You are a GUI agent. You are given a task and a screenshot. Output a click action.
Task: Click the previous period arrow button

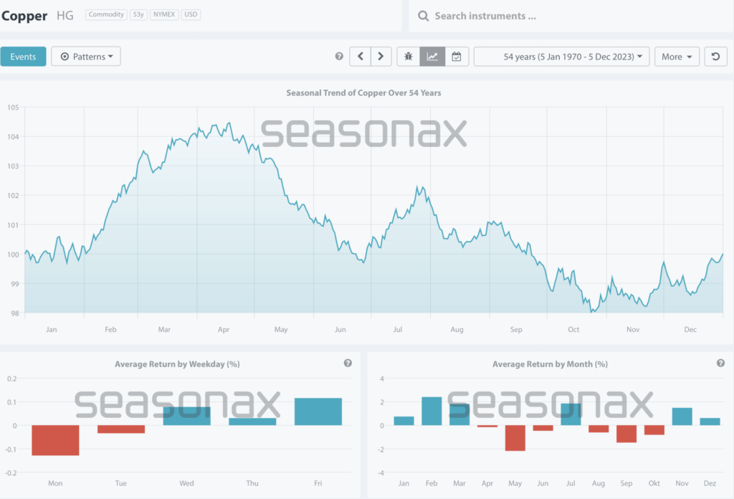tap(360, 57)
